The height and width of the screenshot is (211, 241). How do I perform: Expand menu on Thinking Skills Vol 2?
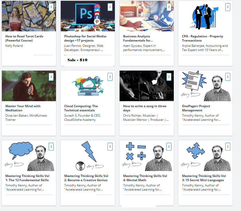[x=110, y=147]
